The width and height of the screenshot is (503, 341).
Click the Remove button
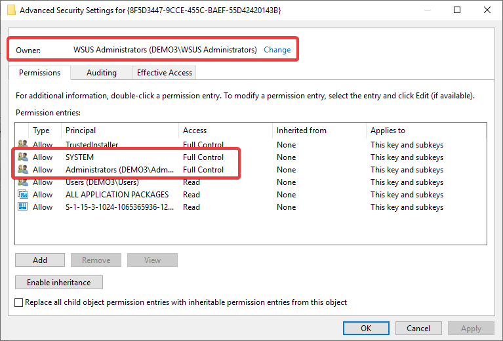pyautogui.click(x=96, y=260)
